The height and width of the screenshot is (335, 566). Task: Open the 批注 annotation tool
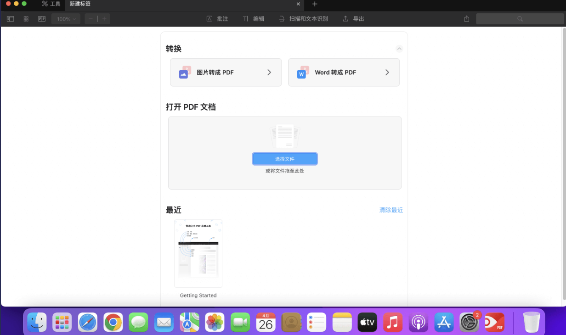tap(217, 19)
